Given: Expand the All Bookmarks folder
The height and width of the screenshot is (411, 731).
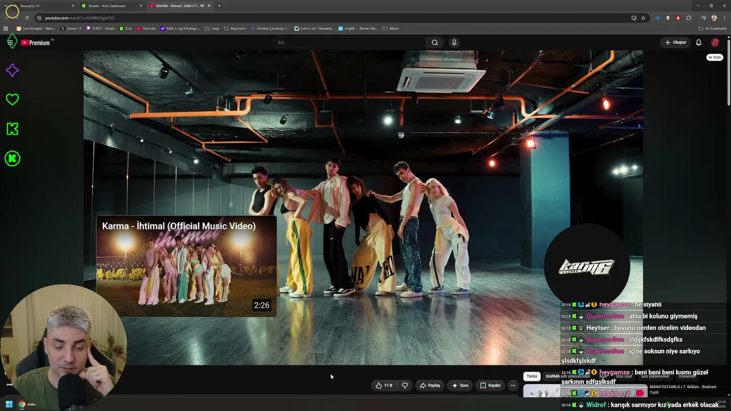Looking at the screenshot, I should tap(713, 29).
